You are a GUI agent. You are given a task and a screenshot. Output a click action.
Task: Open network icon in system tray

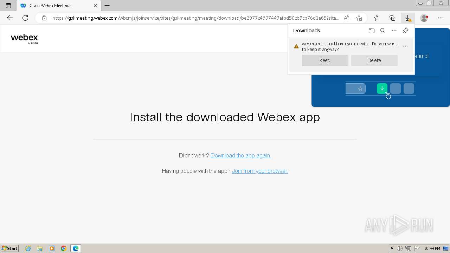pos(408,248)
